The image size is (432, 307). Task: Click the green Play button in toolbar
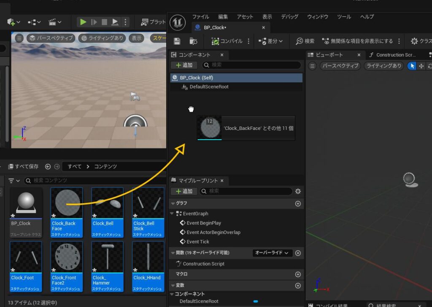pyautogui.click(x=83, y=22)
